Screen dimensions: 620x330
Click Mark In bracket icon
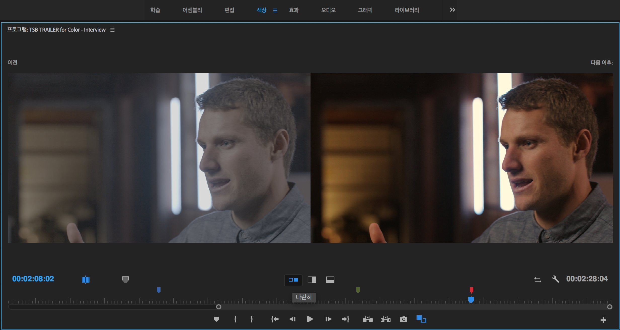[235, 319]
